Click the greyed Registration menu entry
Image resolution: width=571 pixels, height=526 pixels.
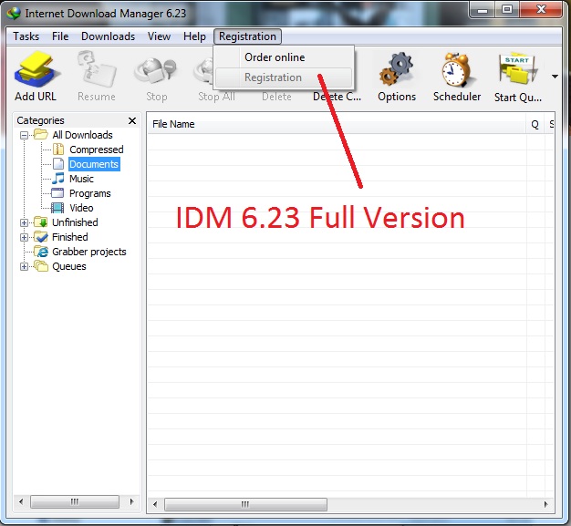tap(284, 77)
